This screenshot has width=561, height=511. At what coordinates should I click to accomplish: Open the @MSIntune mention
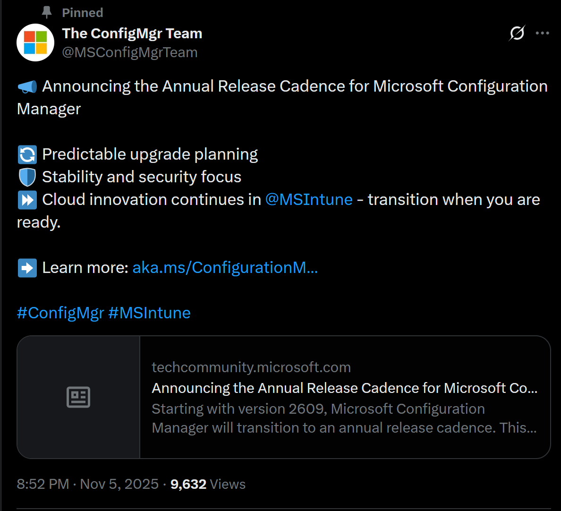pyautogui.click(x=309, y=199)
